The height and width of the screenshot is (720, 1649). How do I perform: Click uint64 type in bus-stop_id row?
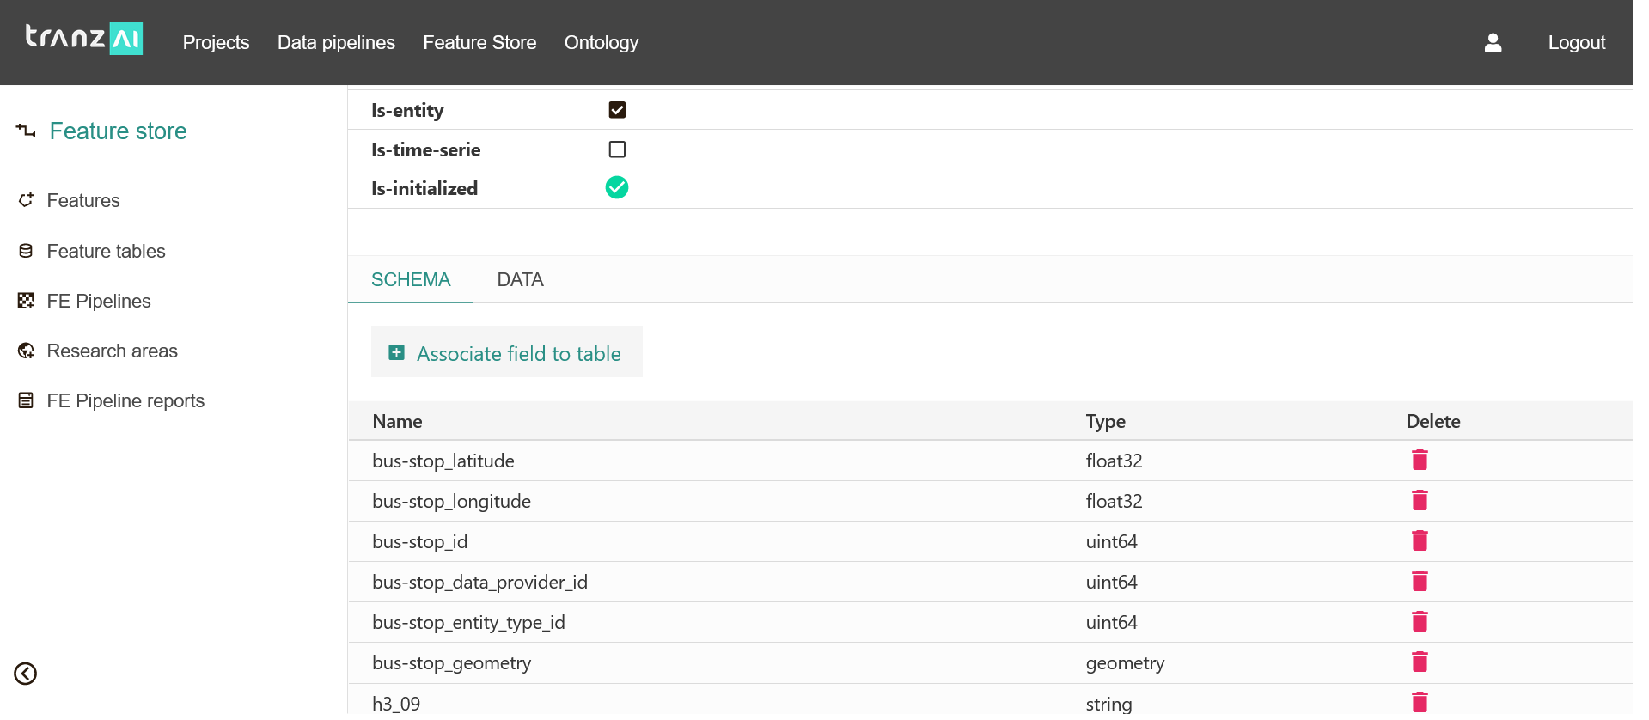click(1111, 541)
